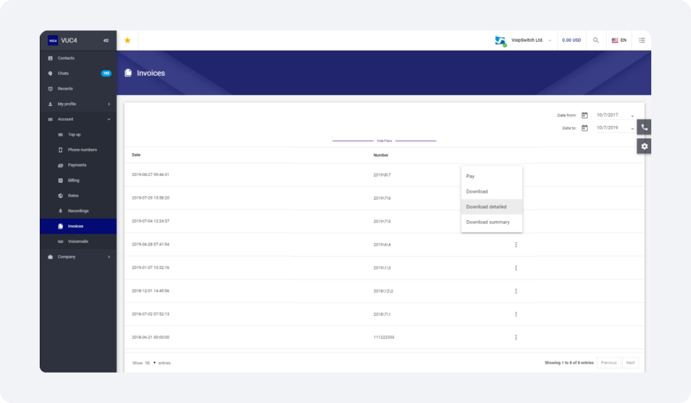Open actions menu for invoice 2018\12\2

[516, 291]
